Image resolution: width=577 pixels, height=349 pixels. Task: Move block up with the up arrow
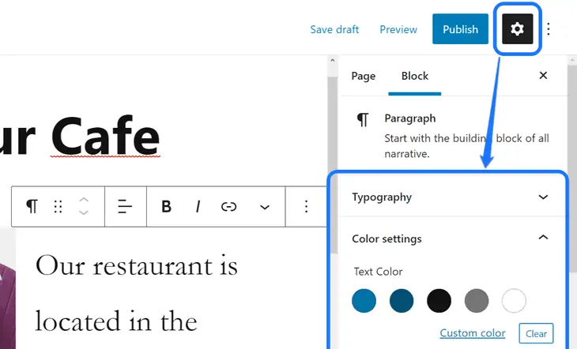click(84, 200)
